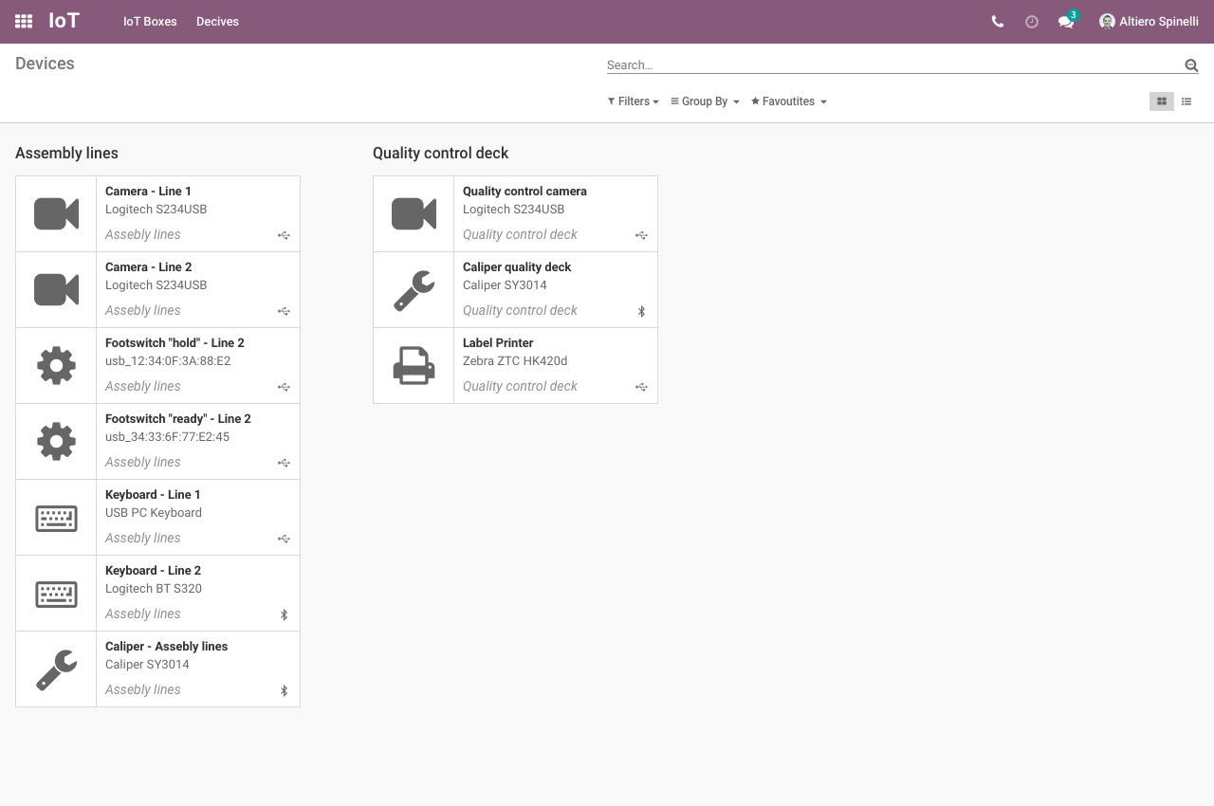Click the printer icon for Label Printer
This screenshot has width=1214, height=806.
pos(414,365)
